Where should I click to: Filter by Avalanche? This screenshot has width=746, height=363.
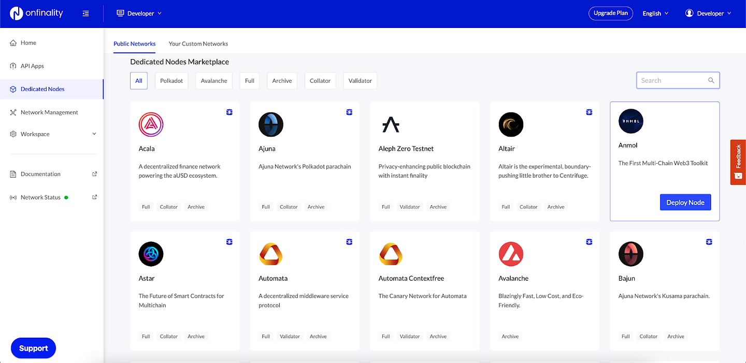click(x=214, y=81)
